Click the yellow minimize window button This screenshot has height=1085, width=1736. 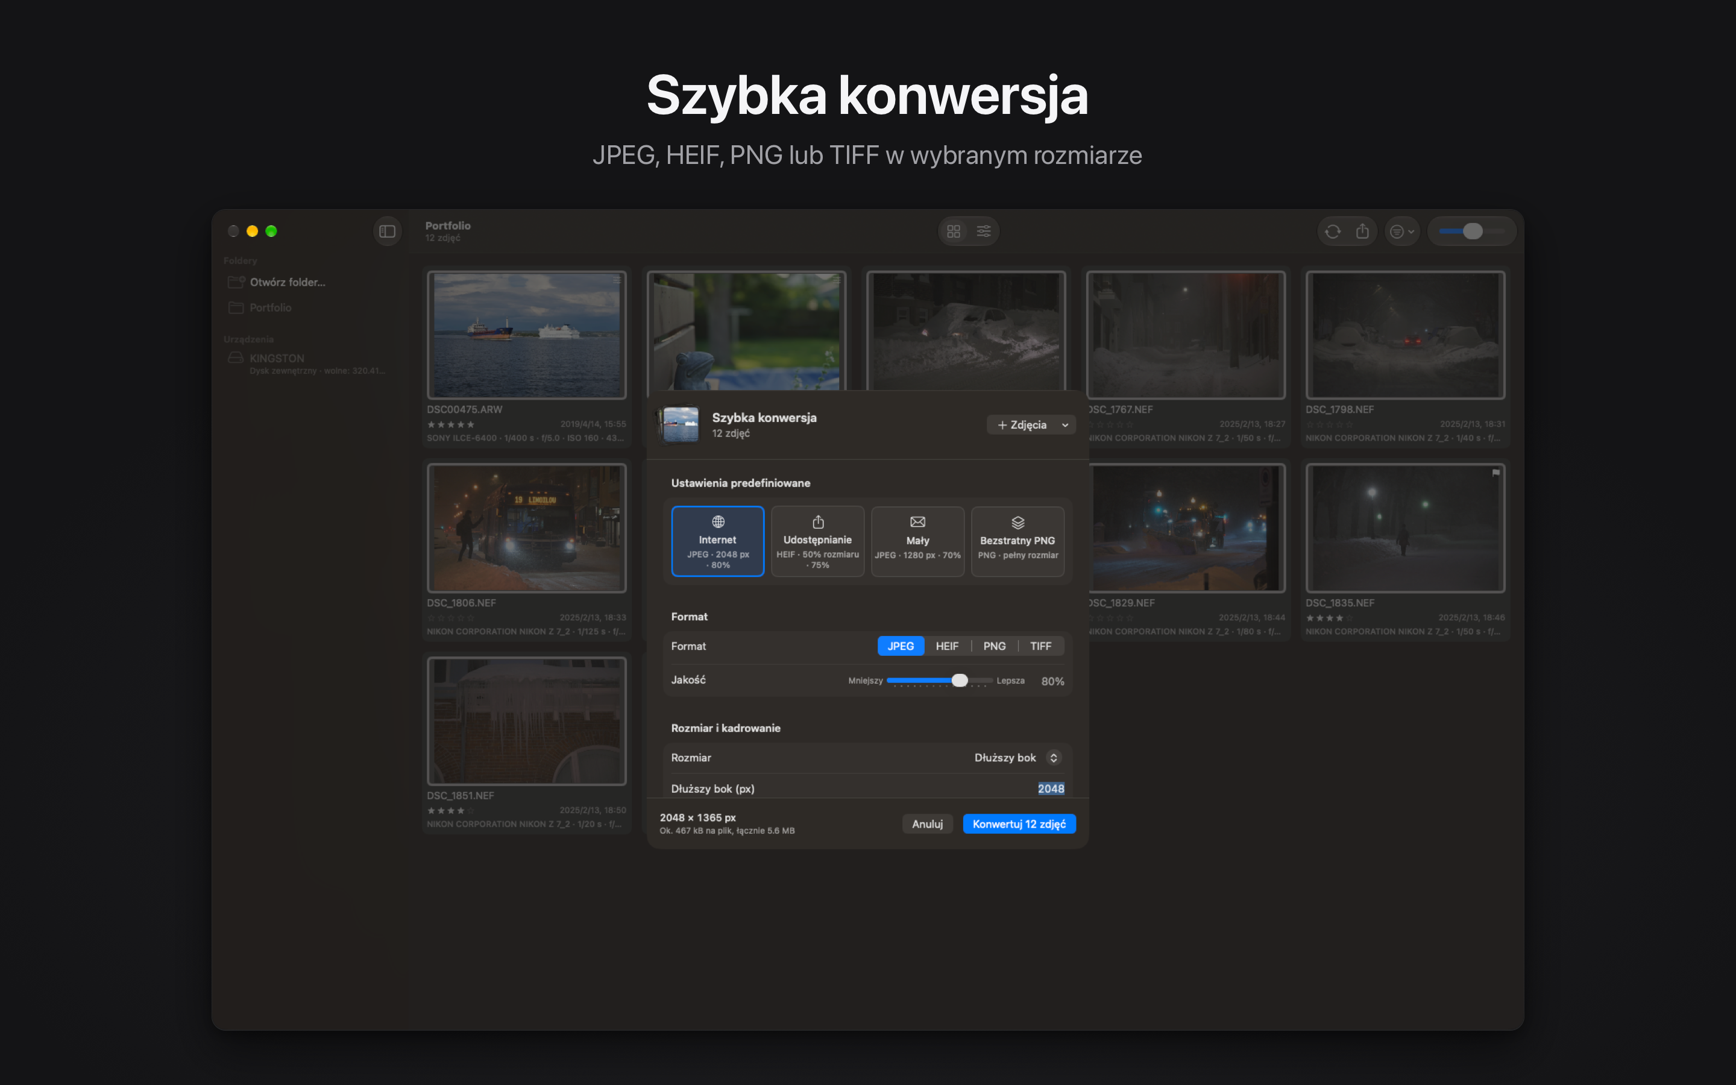[x=252, y=231]
